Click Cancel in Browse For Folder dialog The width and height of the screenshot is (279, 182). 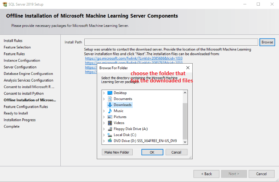point(176,152)
